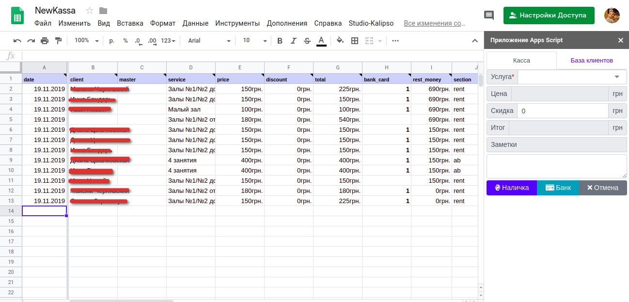The height and width of the screenshot is (302, 629).
Task: Toggle italic formatting
Action: coord(293,41)
